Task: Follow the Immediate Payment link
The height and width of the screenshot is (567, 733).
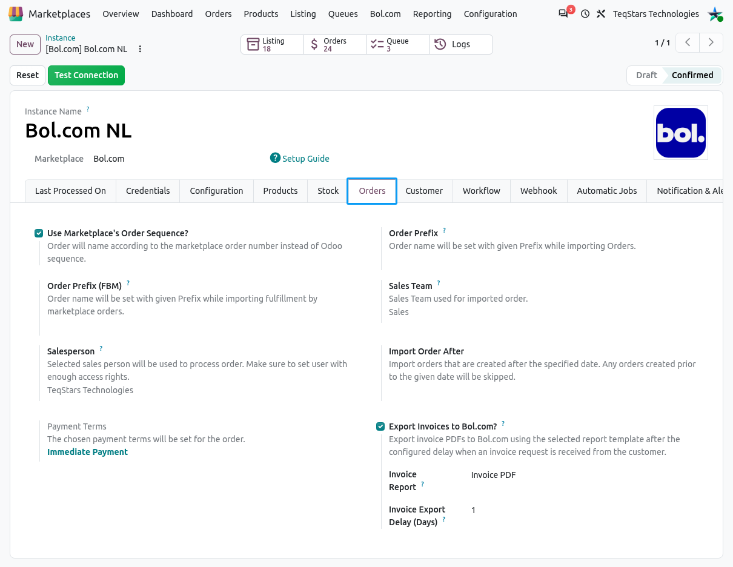Action: point(87,452)
